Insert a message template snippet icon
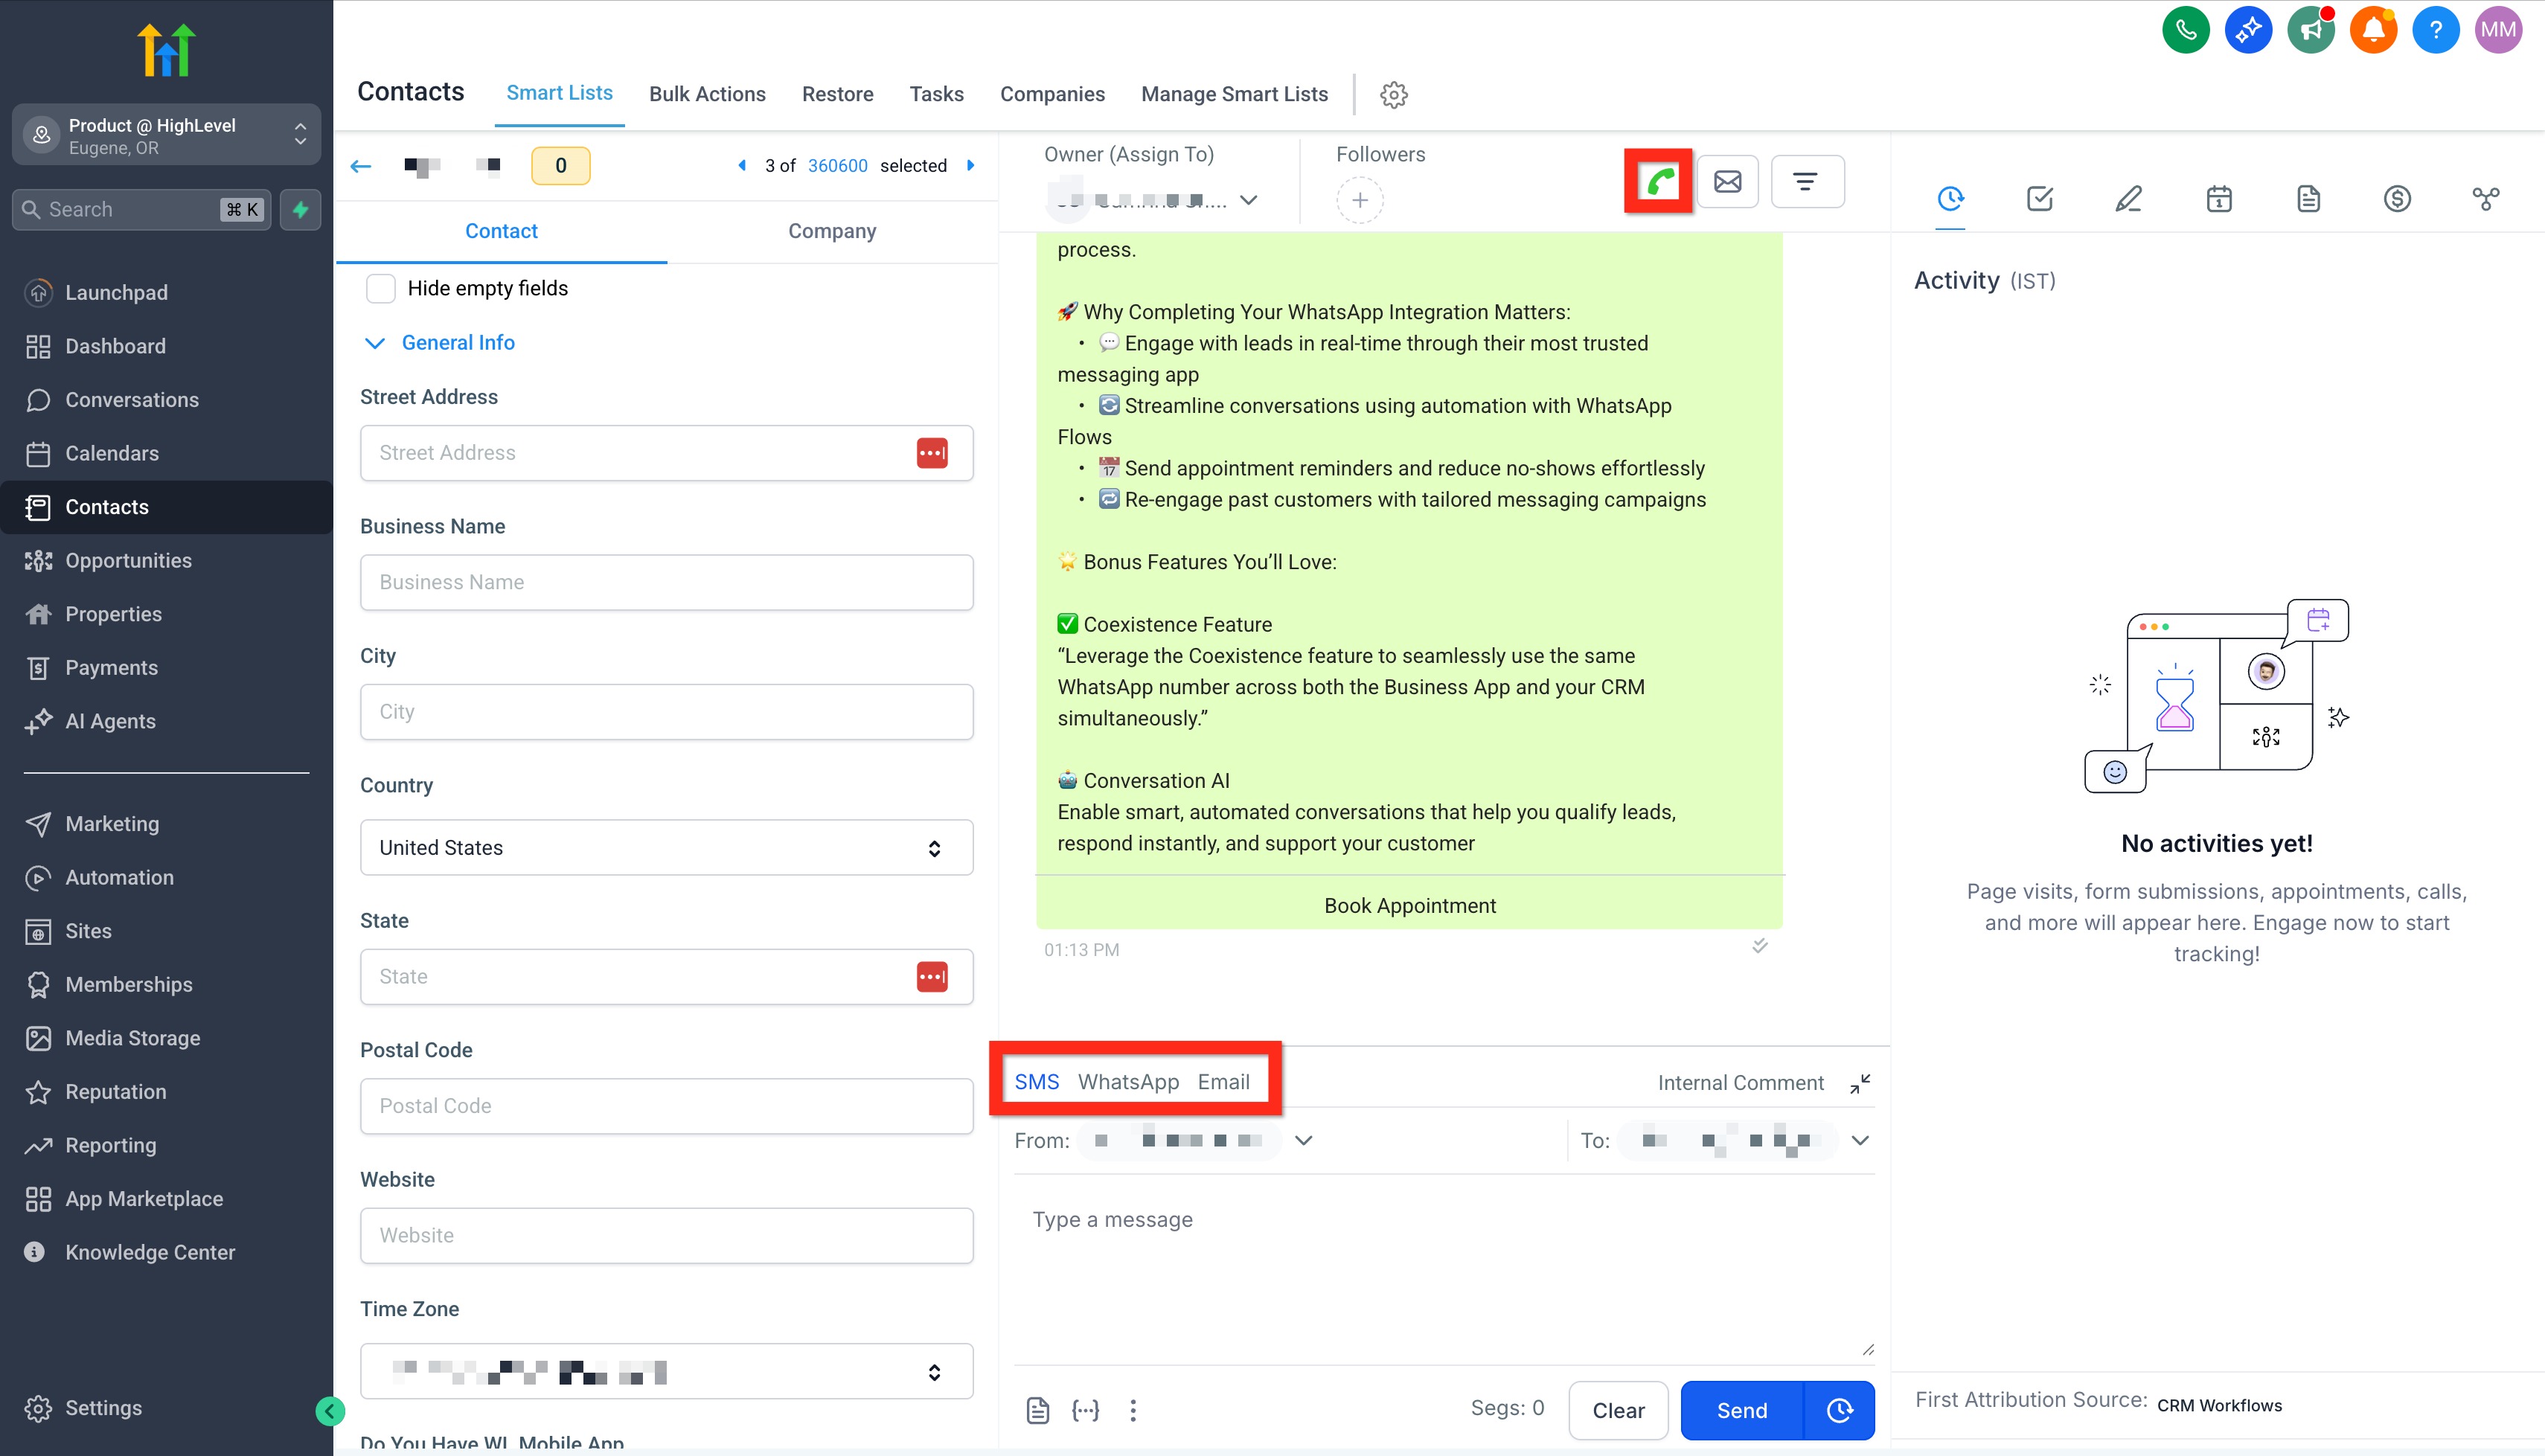The height and width of the screenshot is (1456, 2545). click(x=1038, y=1410)
